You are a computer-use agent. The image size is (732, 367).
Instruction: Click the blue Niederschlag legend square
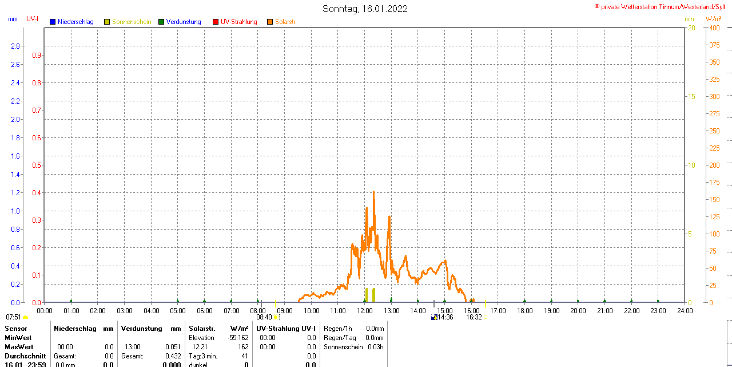(x=53, y=22)
